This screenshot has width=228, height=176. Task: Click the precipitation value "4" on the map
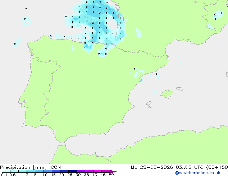(113, 13)
